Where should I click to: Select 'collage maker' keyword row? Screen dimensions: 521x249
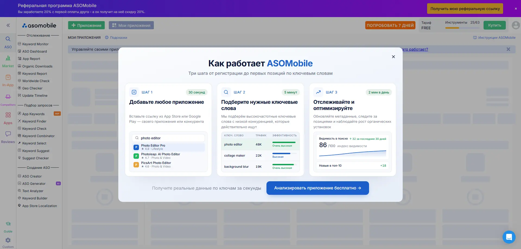click(x=260, y=156)
